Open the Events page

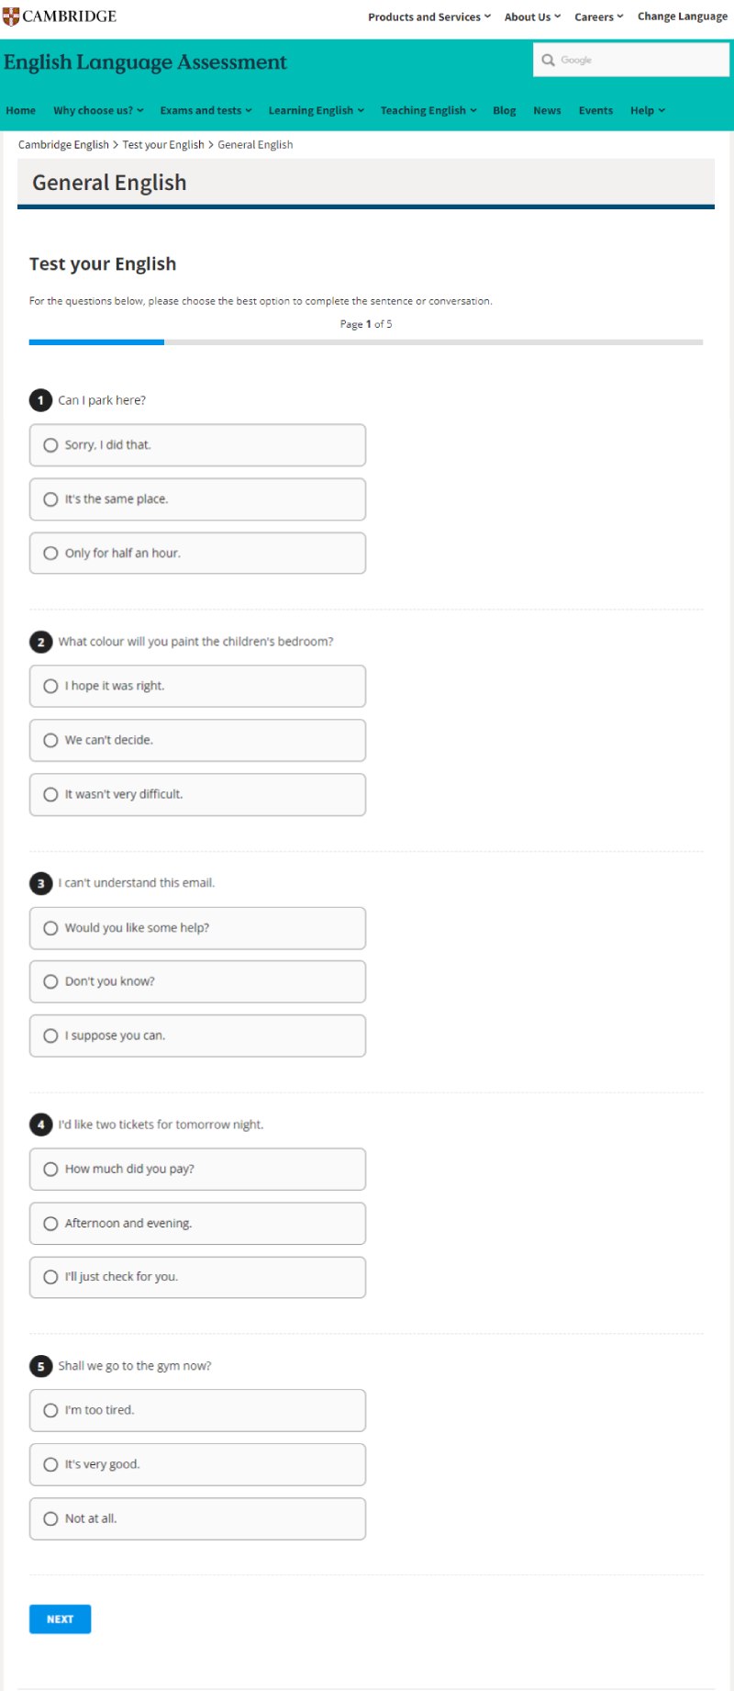click(x=595, y=110)
